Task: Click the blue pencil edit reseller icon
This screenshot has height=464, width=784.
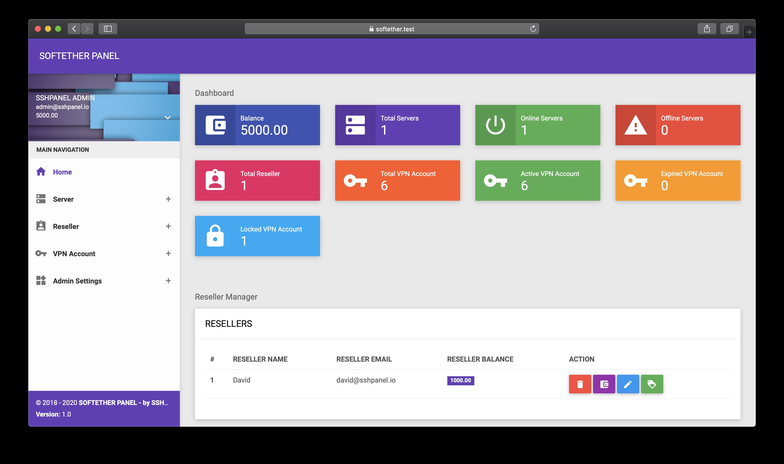Action: pyautogui.click(x=628, y=384)
